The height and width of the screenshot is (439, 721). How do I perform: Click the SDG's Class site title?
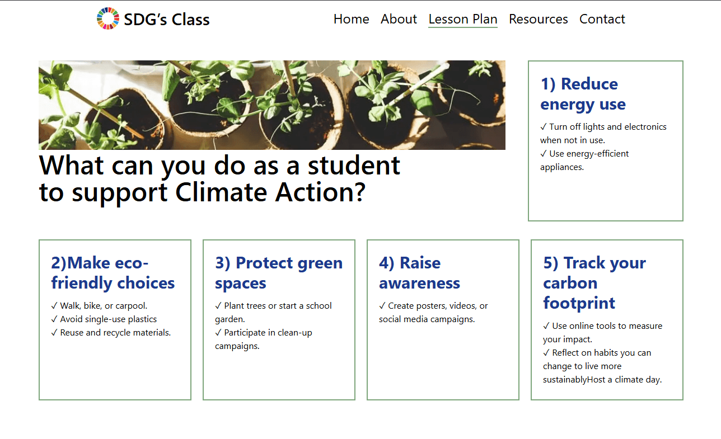166,20
